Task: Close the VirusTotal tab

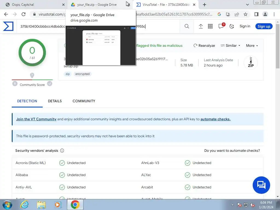Action: coord(194,5)
